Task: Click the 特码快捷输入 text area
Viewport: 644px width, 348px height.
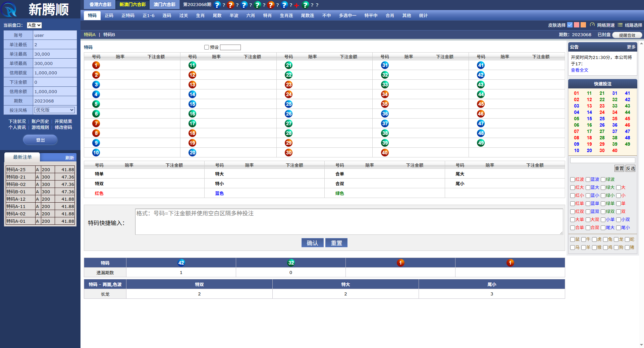Action: click(x=349, y=222)
